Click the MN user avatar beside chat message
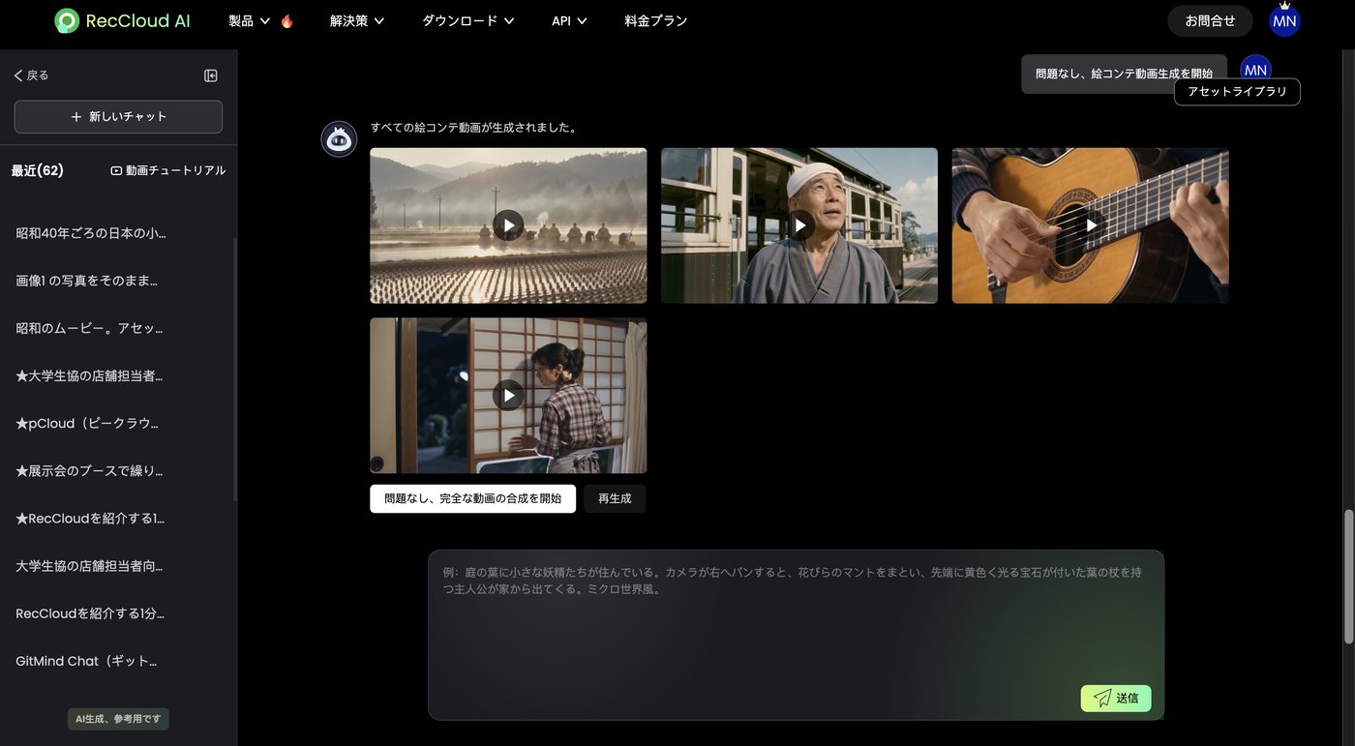1355x746 pixels. click(x=1255, y=70)
